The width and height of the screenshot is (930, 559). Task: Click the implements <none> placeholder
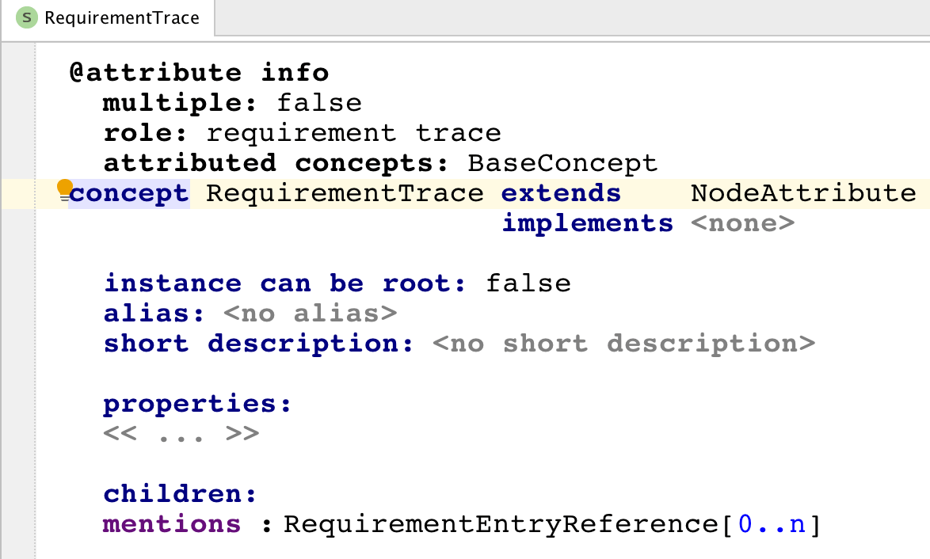[741, 223]
